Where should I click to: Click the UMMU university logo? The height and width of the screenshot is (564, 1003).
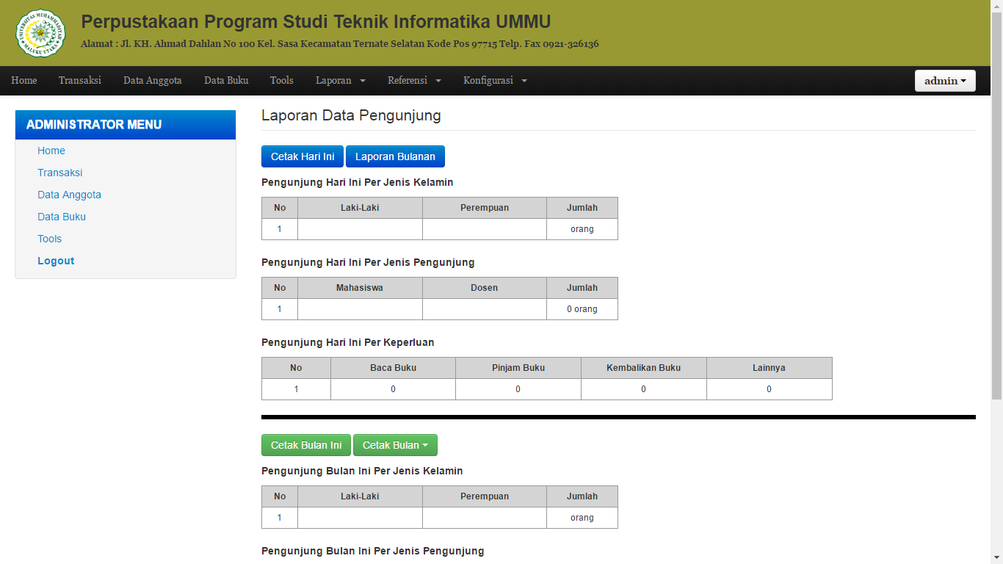coord(40,33)
